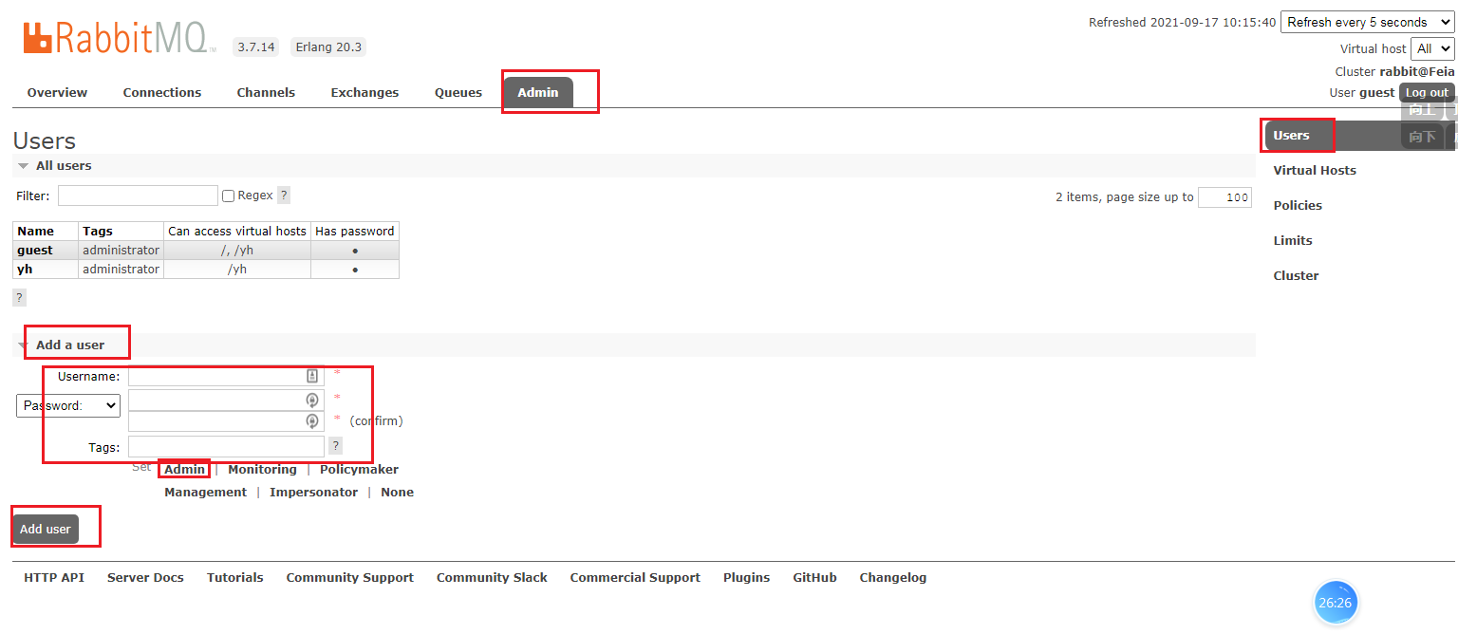Click the blue 26:26 timer bubble
The image size is (1458, 634).
tap(1336, 603)
